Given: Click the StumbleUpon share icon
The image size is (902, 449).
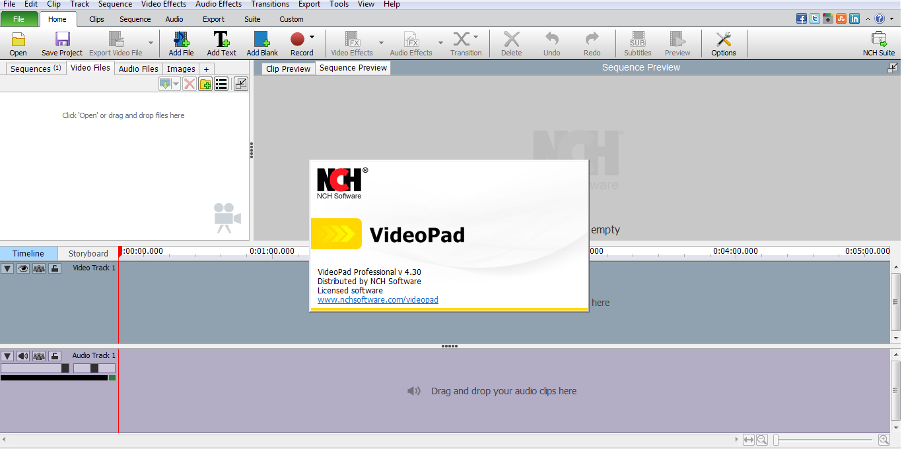Looking at the screenshot, I should [841, 18].
